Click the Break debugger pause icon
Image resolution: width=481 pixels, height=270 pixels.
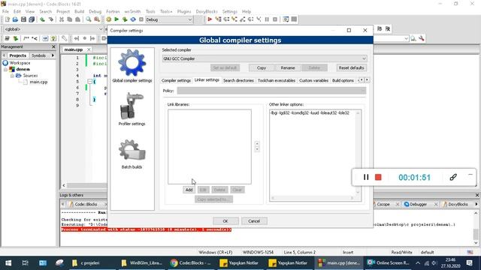click(267, 19)
